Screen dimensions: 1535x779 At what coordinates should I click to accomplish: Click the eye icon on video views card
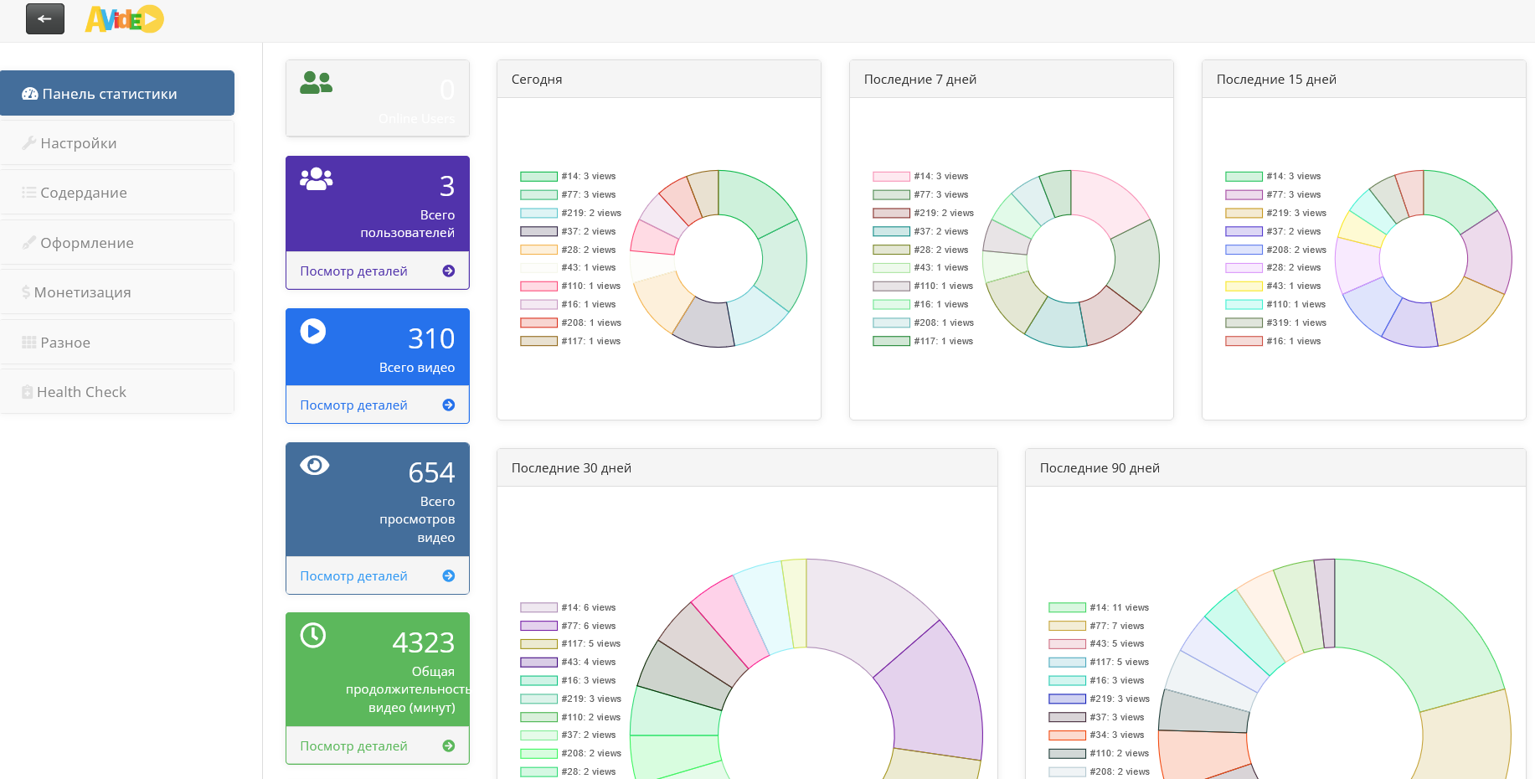click(314, 466)
